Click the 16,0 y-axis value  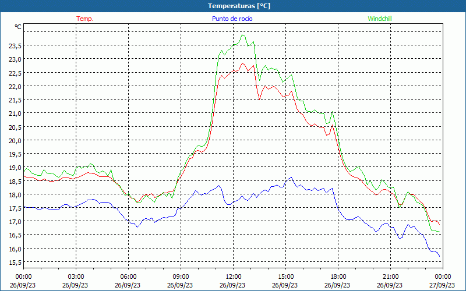click(x=15, y=249)
